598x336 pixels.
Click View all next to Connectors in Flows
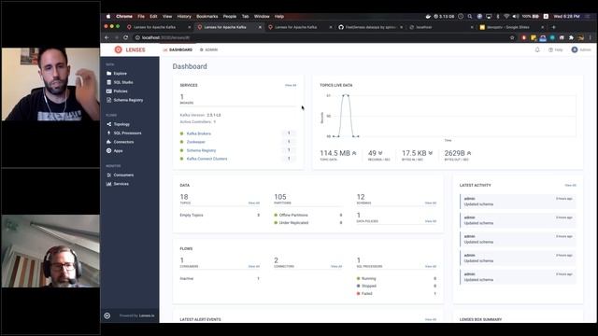[336, 266]
